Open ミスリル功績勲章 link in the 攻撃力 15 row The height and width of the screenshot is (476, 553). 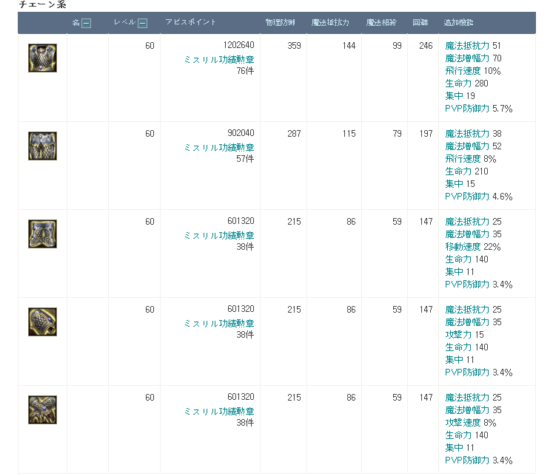pyautogui.click(x=219, y=324)
